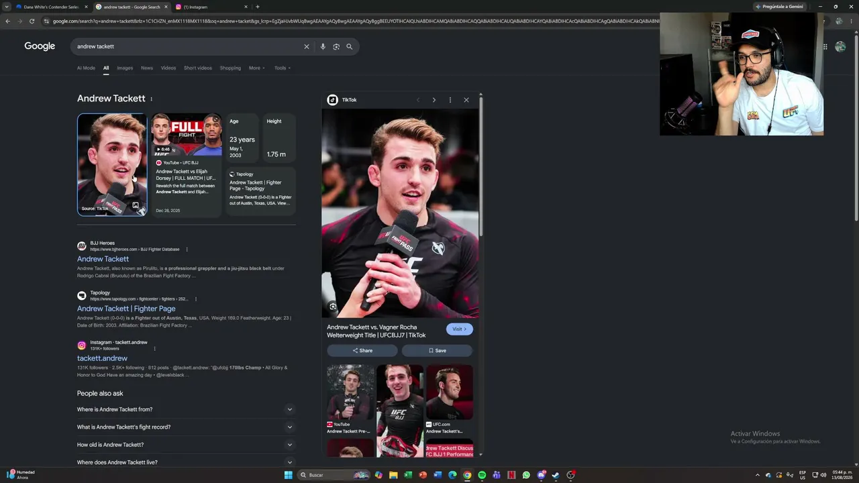The width and height of the screenshot is (859, 483).
Task: Click the Windows taskbar search box
Action: [x=332, y=475]
